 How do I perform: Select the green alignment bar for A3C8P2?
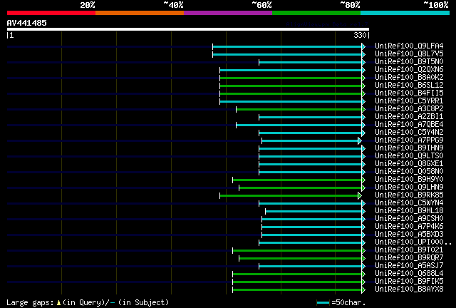[299, 110]
